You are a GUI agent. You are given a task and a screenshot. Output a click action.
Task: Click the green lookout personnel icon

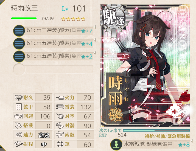(x=116, y=145)
